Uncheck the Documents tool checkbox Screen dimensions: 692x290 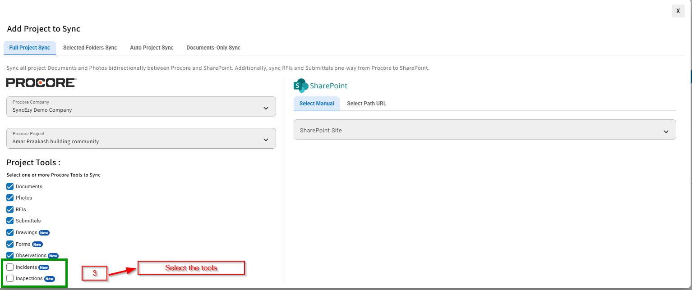10,186
